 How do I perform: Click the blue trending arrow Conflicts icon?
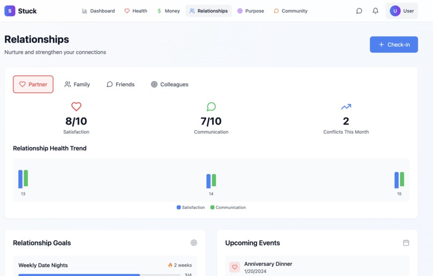tap(346, 106)
